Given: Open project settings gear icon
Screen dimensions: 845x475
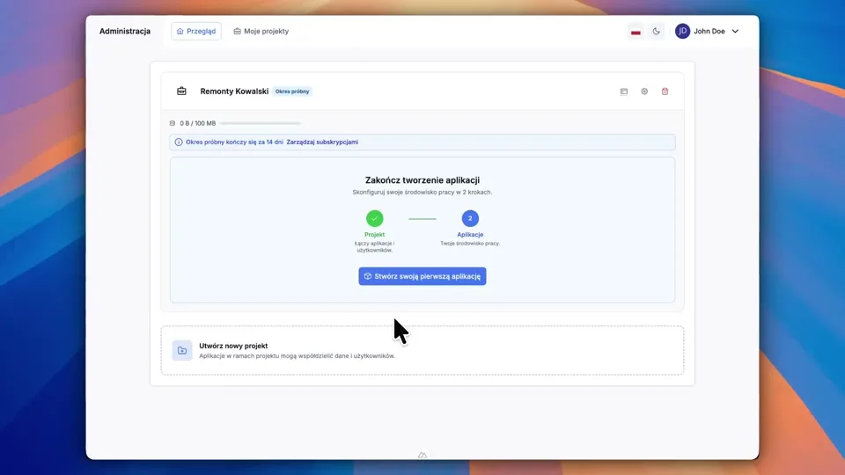Looking at the screenshot, I should tap(644, 91).
